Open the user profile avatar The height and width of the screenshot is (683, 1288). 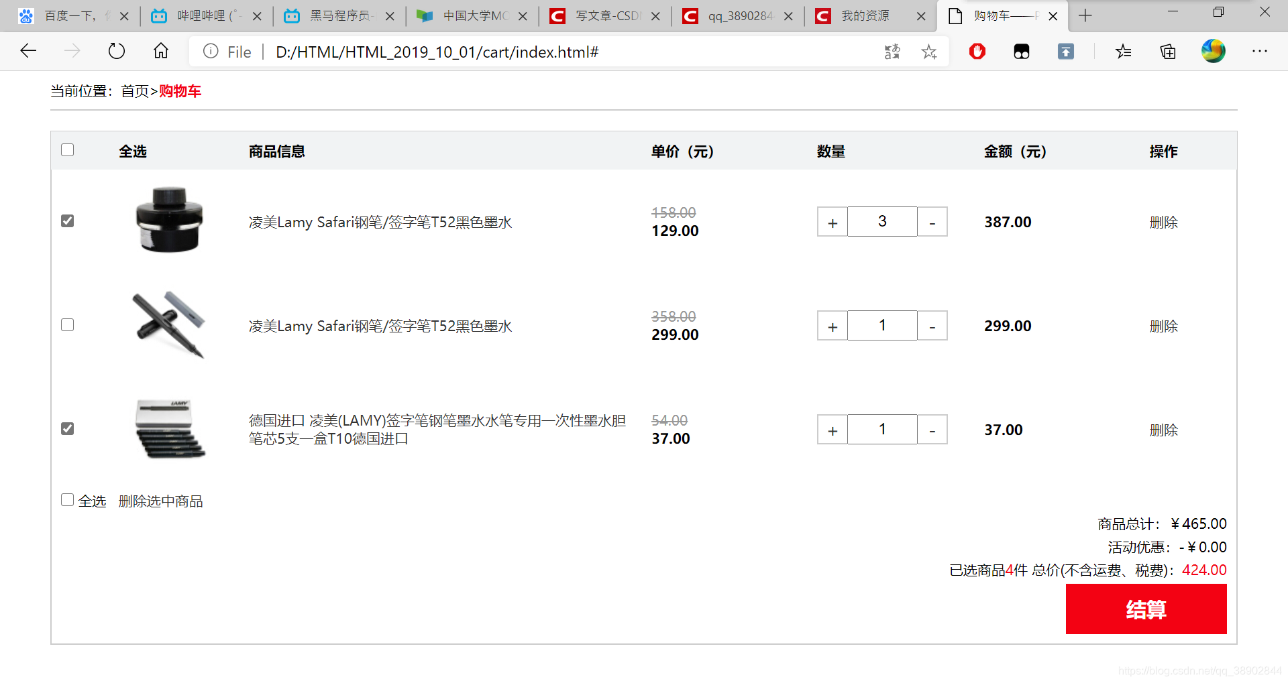(1213, 51)
